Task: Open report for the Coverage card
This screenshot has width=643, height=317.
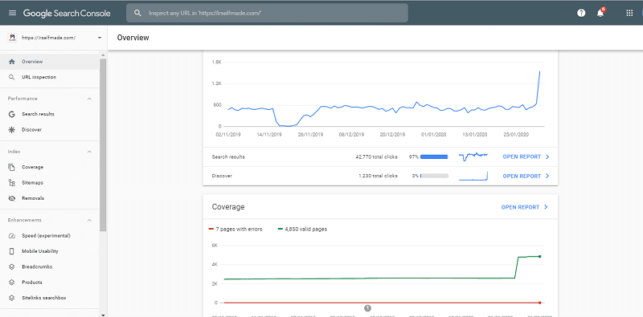Action: 525,207
